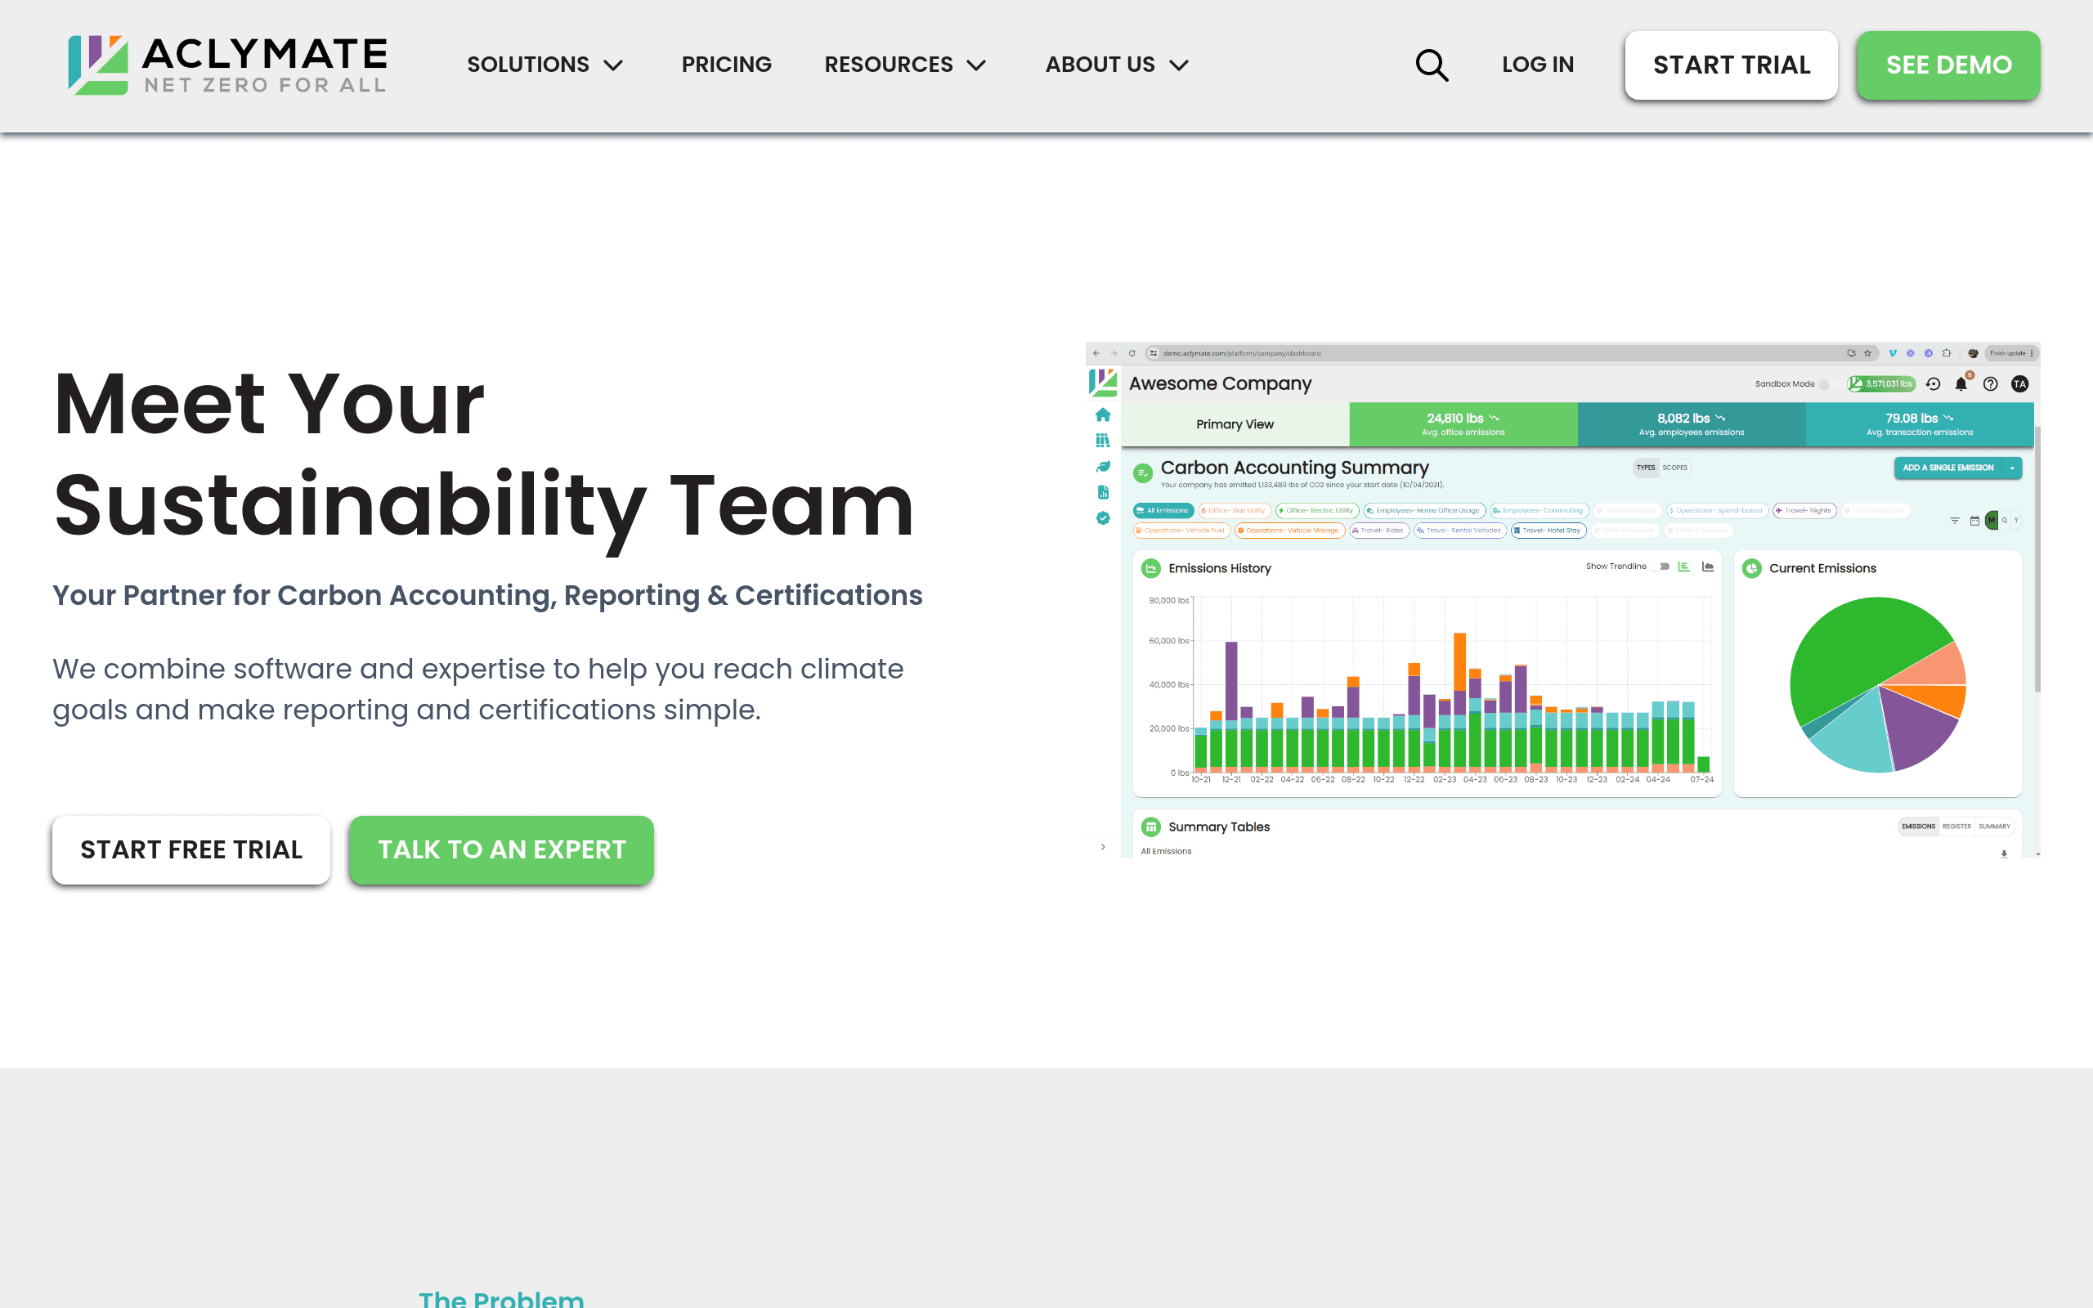Toggle Employees- Home Office Usage chip
The width and height of the screenshot is (2093, 1308).
pos(1424,510)
